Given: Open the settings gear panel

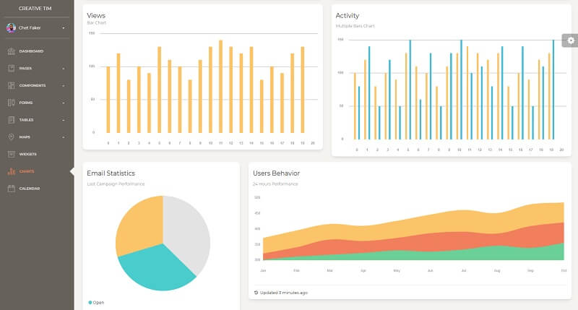Looking at the screenshot, I should [570, 40].
